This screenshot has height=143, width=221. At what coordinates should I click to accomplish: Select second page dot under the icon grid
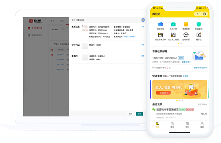coord(181,43)
